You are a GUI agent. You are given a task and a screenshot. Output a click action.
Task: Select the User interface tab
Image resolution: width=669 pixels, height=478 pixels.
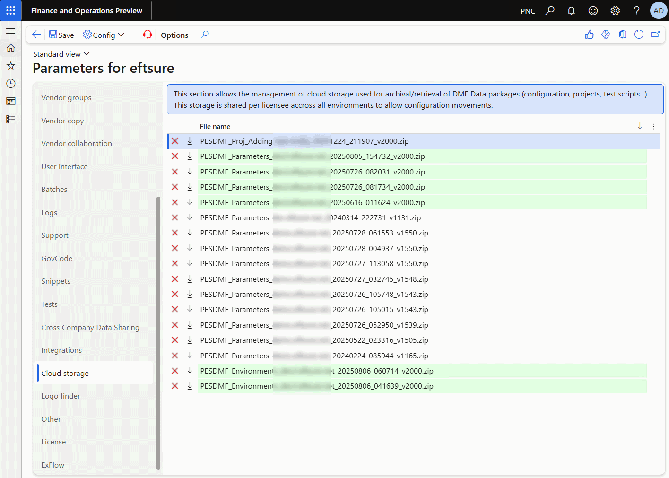coord(64,167)
